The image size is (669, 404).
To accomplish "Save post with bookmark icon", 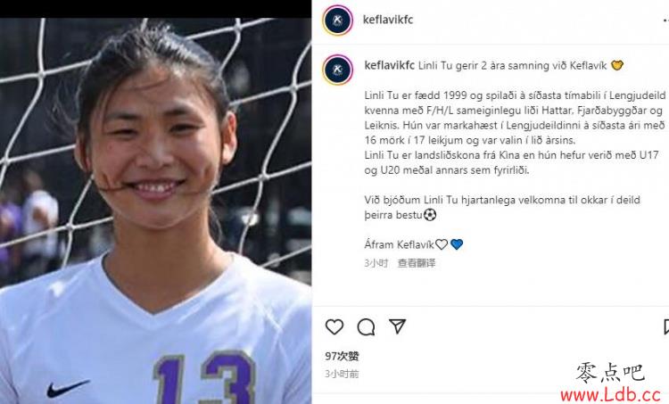I will (666, 326).
